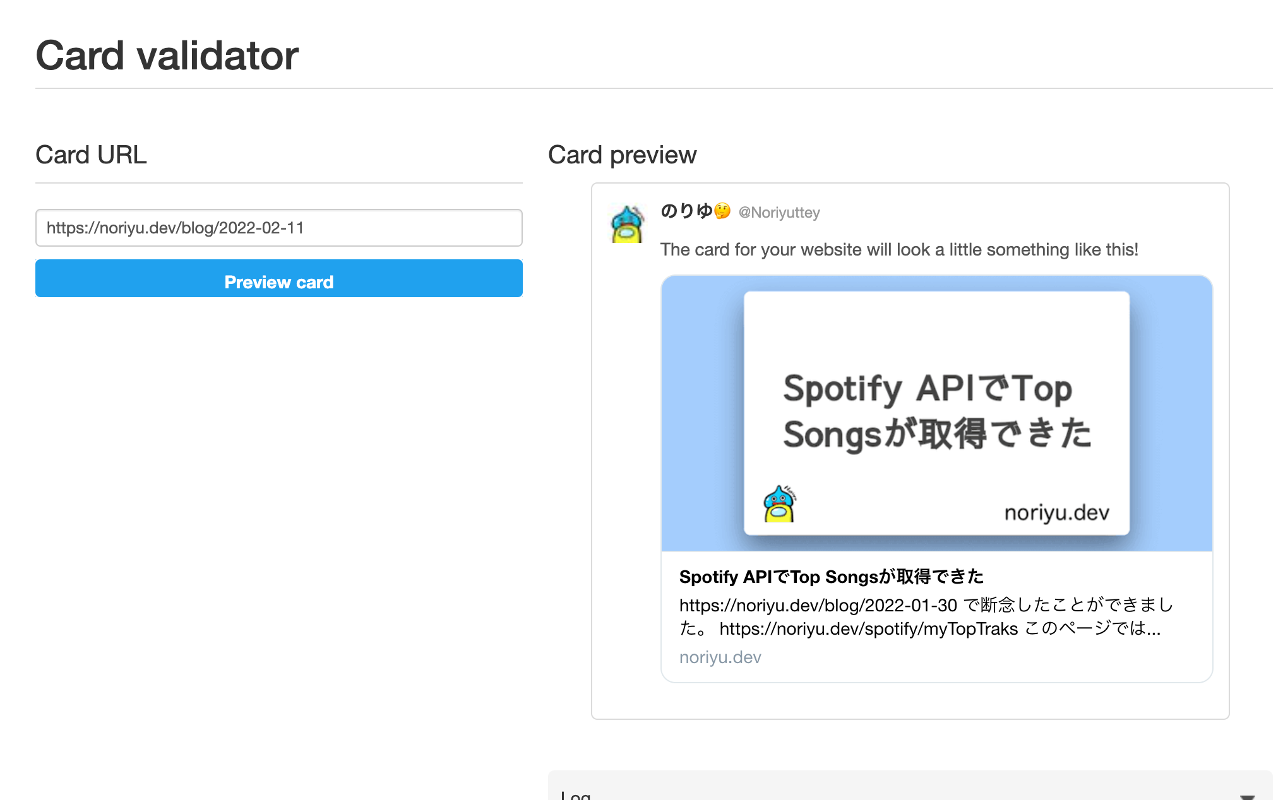The image size is (1283, 800).
Task: Open the Spotify API card preview image
Action: click(936, 413)
